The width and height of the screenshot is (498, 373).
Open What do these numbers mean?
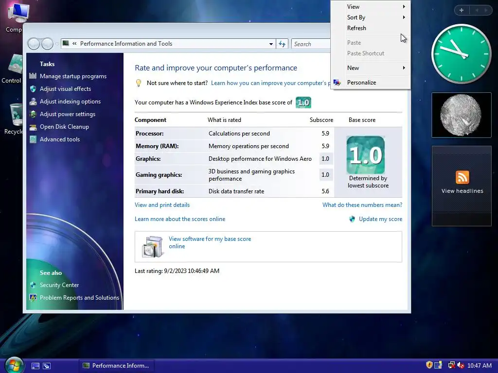click(x=362, y=205)
